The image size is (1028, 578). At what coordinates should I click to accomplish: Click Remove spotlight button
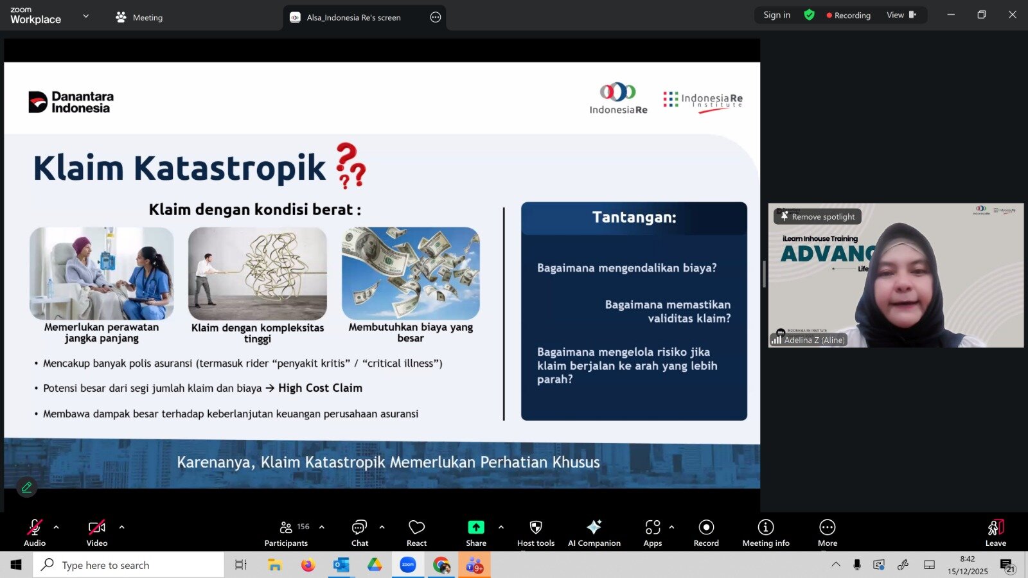pyautogui.click(x=817, y=217)
